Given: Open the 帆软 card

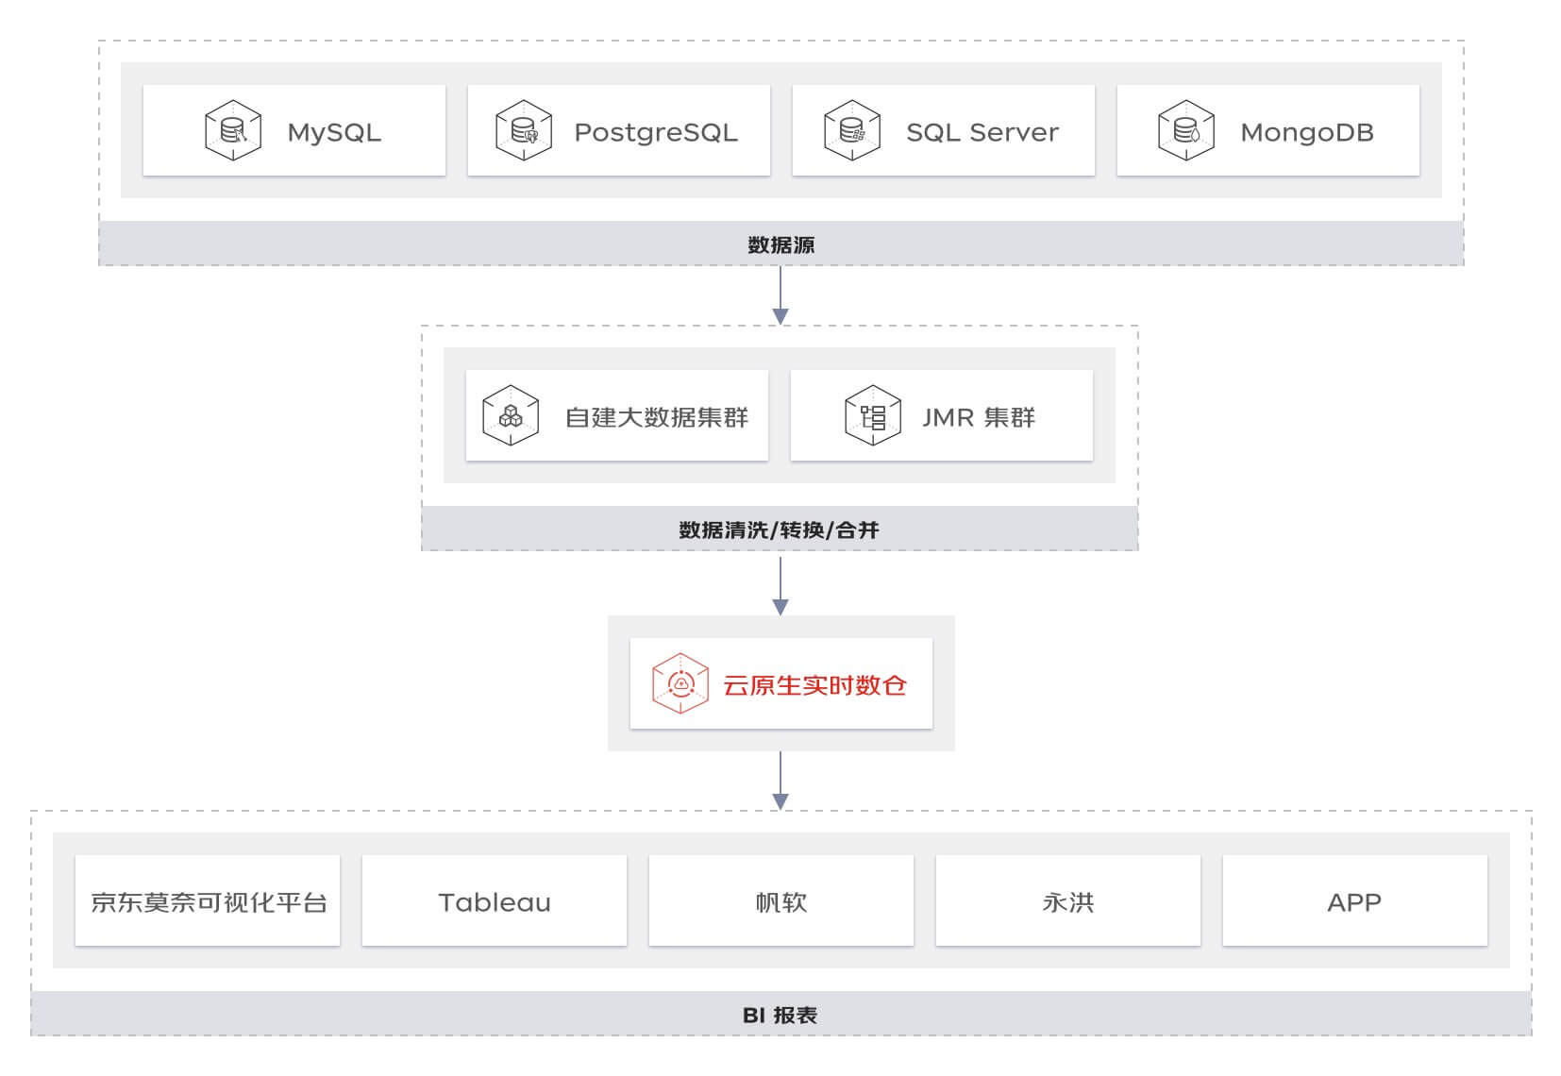Looking at the screenshot, I should pyautogui.click(x=781, y=900).
